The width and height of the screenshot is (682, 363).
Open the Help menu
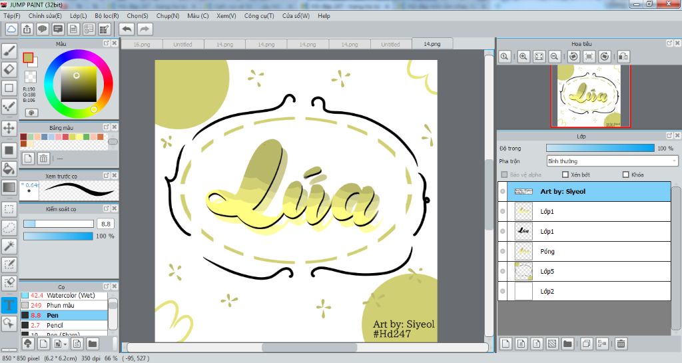pyautogui.click(x=324, y=15)
